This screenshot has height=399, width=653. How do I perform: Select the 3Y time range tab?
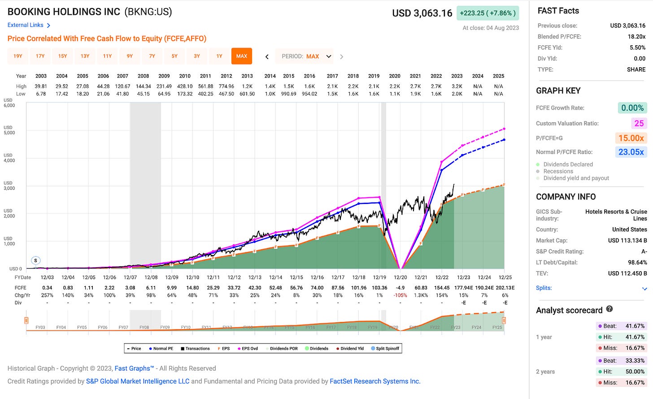pos(197,56)
